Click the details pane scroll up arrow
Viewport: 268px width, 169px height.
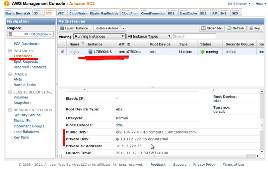(x=262, y=92)
